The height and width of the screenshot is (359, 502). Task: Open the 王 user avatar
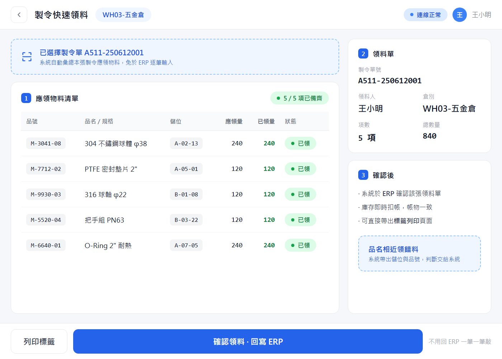pyautogui.click(x=459, y=15)
